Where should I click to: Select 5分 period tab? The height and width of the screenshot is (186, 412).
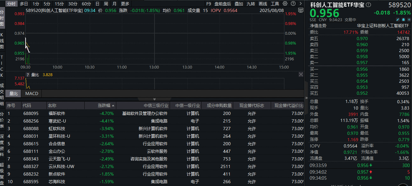click(47, 4)
